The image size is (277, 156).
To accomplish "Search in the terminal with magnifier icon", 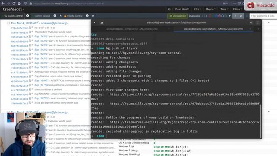I will tap(251, 23).
